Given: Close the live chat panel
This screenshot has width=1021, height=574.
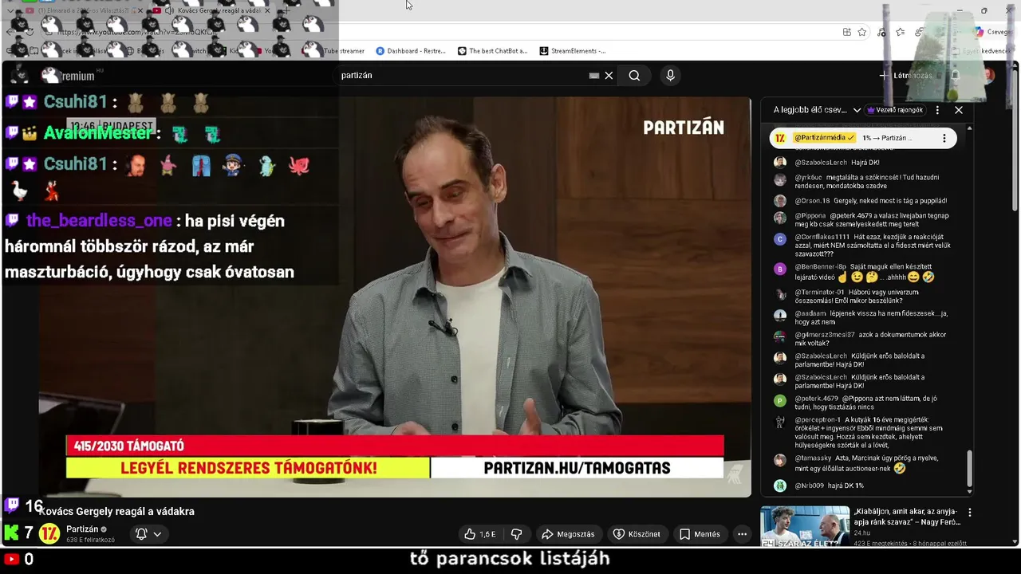Looking at the screenshot, I should point(959,110).
